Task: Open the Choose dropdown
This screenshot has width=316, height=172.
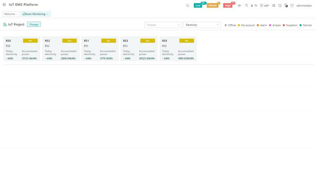Action: (163, 25)
